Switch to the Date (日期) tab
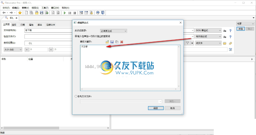 [x=23, y=25]
